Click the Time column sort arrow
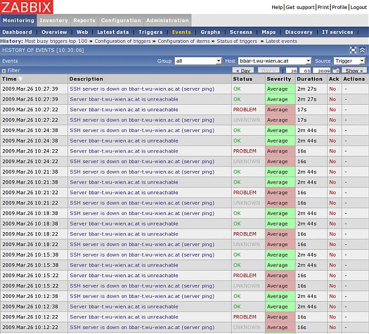The image size is (369, 334). click(21, 79)
